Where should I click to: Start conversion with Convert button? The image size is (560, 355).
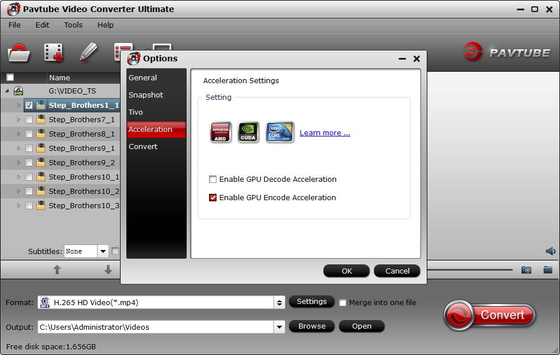pyautogui.click(x=490, y=315)
